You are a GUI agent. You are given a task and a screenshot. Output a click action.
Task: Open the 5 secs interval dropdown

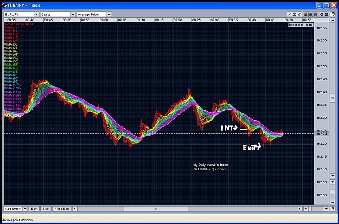pos(73,15)
